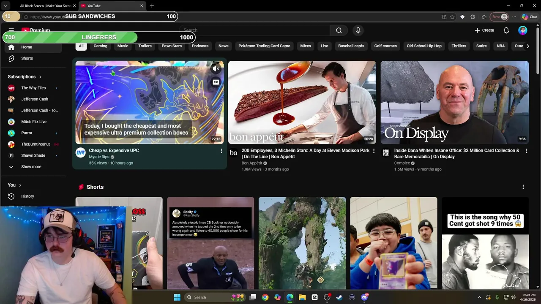
Task: Play the On Display Dana White thumbnail
Action: coord(454,103)
